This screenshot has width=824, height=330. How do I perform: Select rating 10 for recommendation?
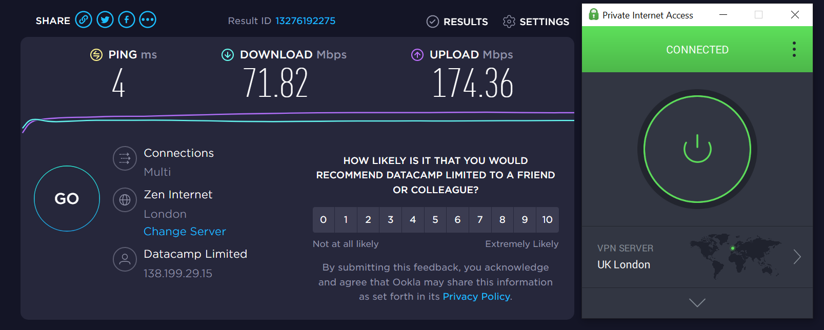548,220
